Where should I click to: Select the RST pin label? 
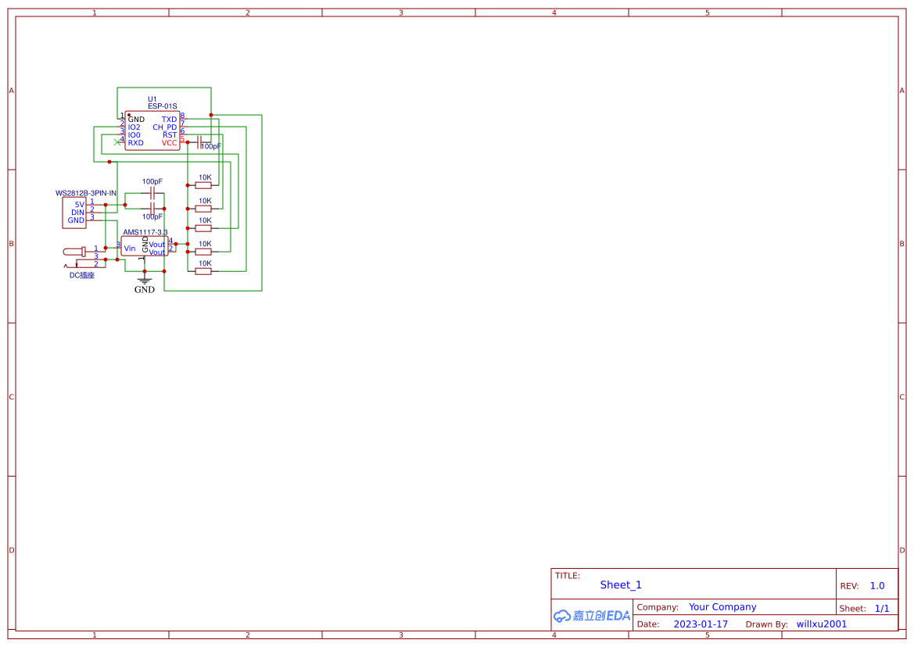pos(170,134)
